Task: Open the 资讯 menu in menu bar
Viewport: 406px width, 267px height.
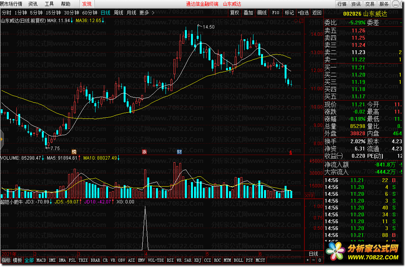Action: click(33, 4)
